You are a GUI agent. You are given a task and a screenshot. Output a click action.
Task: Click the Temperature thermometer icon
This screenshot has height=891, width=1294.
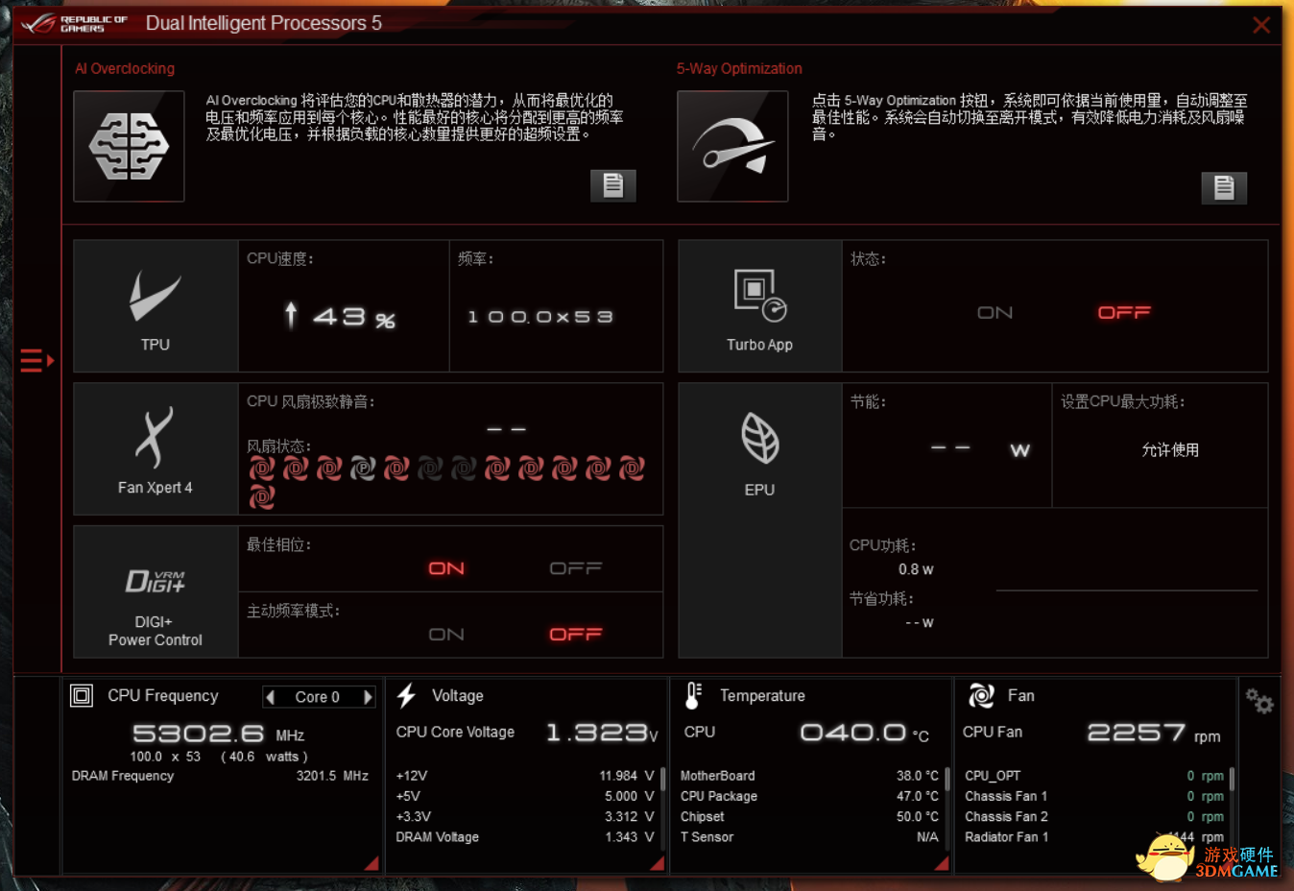tap(693, 695)
